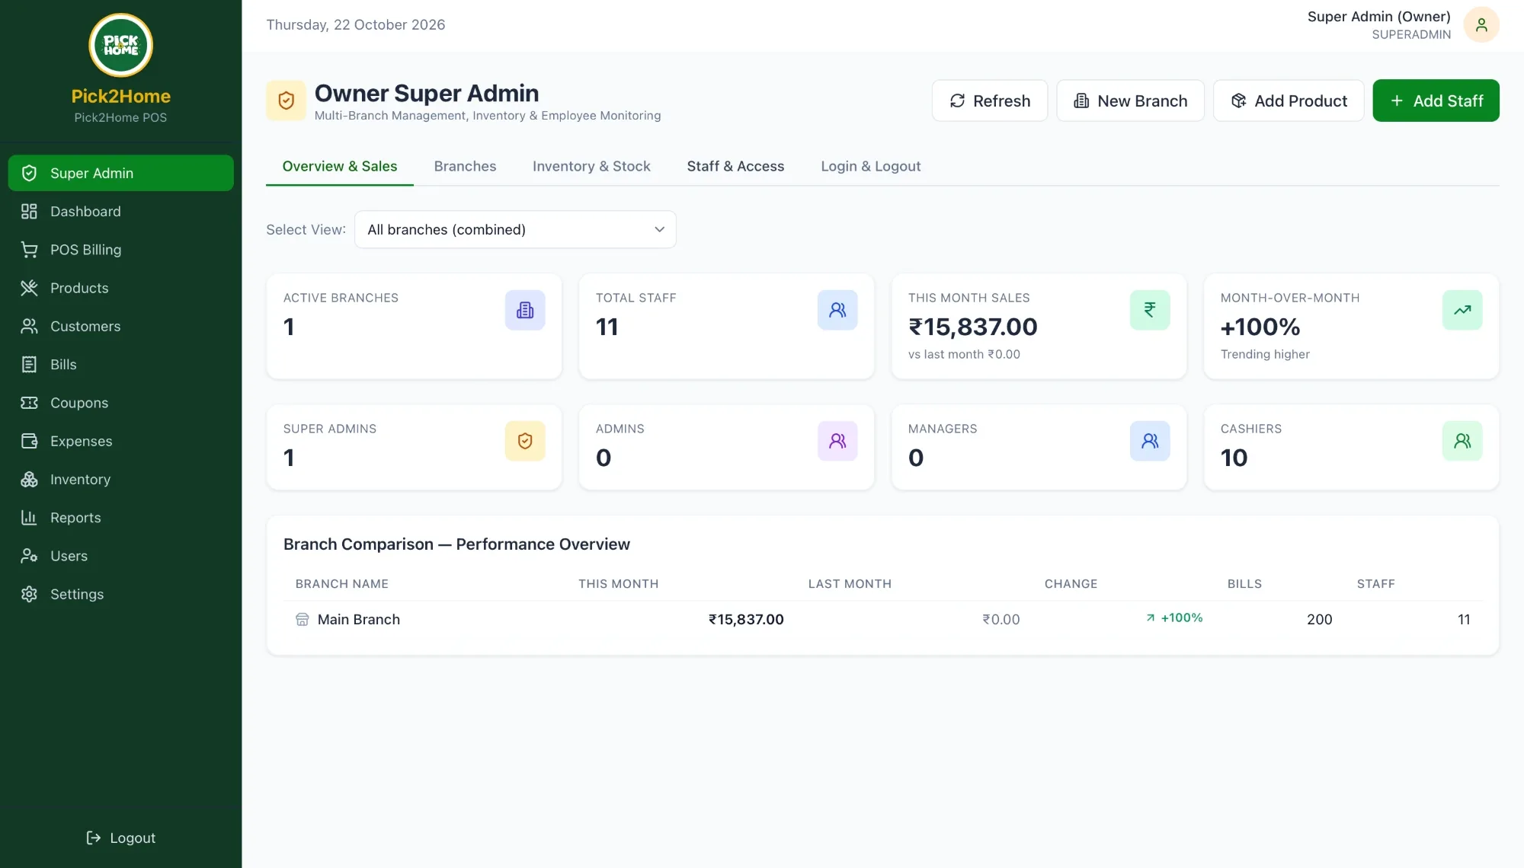Click the Products utensils icon in sidebar

(x=29, y=288)
